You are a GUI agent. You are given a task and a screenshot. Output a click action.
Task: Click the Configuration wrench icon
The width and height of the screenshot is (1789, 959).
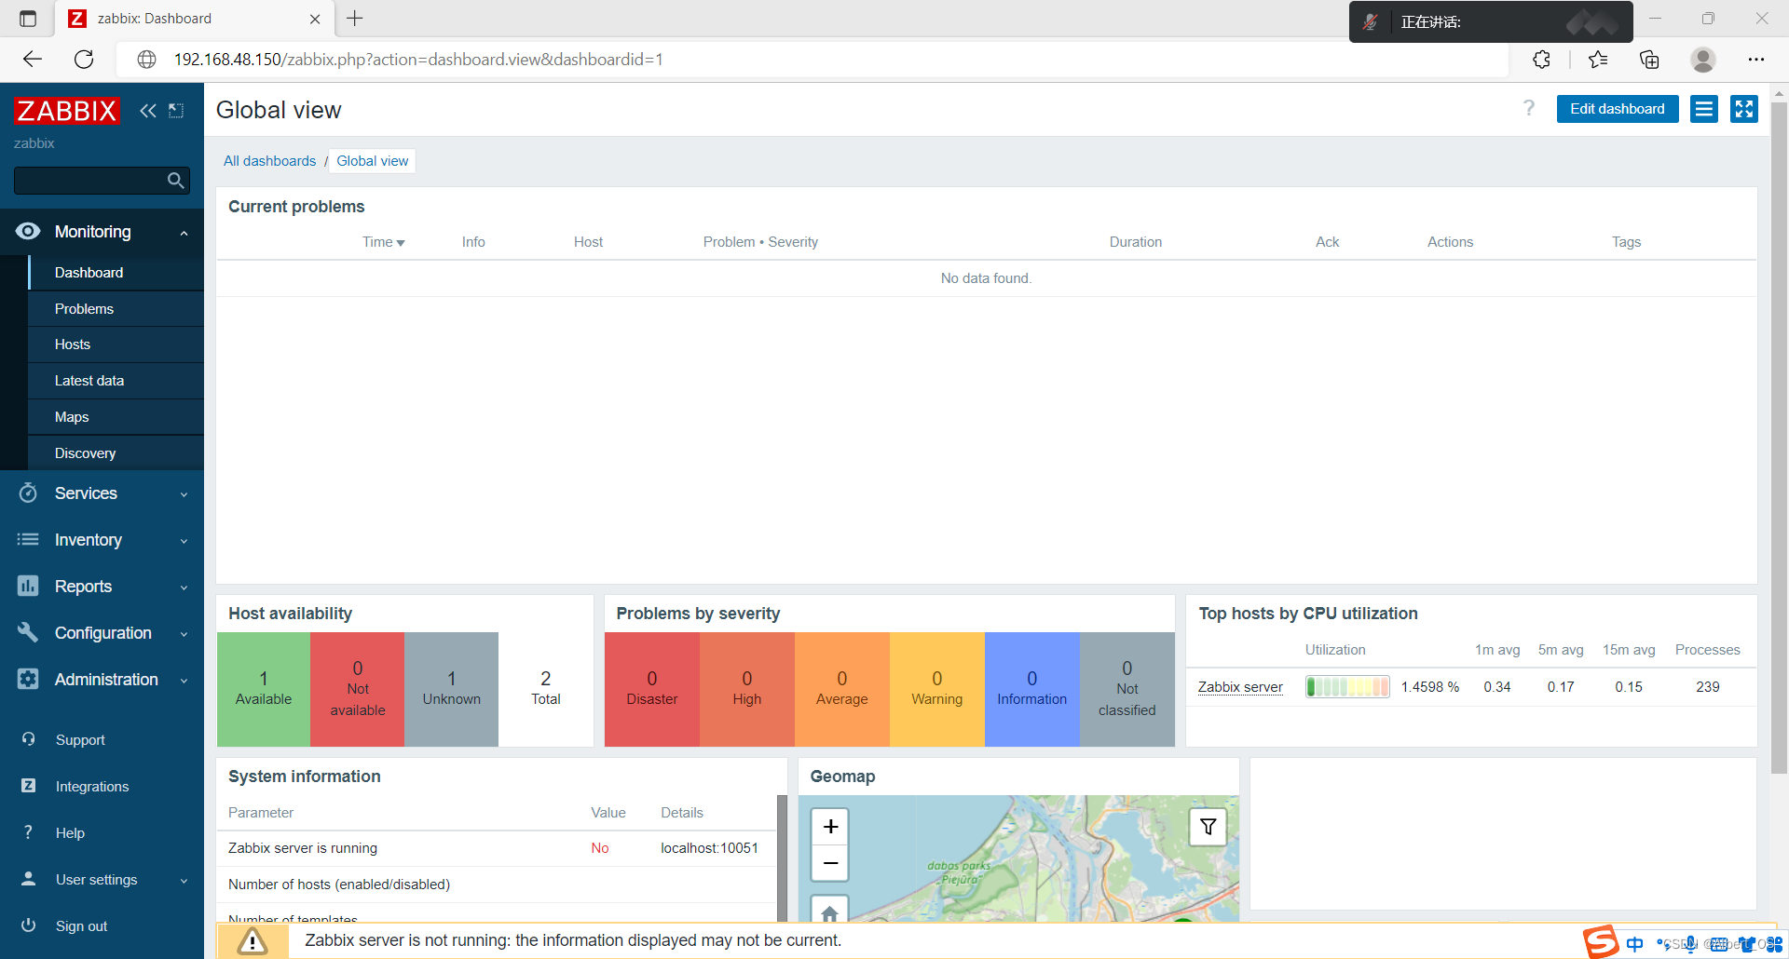[28, 632]
